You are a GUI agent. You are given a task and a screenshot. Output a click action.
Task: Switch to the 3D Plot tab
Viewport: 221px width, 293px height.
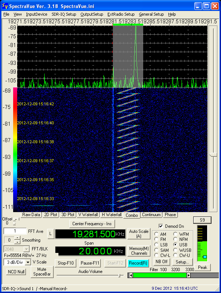(x=68, y=215)
